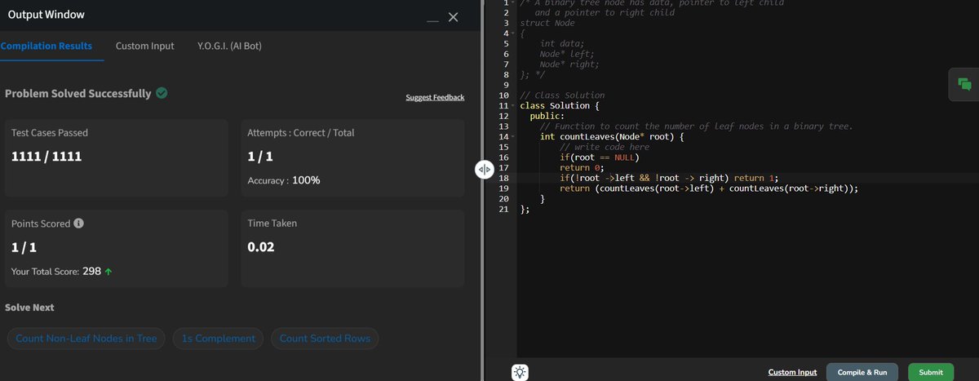Open the Count Sorted Rows problem
The image size is (979, 381).
(325, 339)
